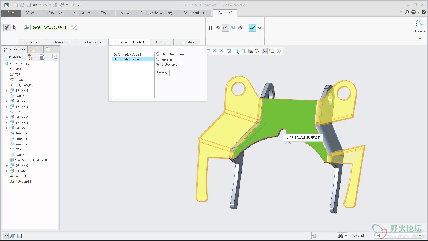Open the References panel tab
428x241 pixels.
click(x=31, y=42)
